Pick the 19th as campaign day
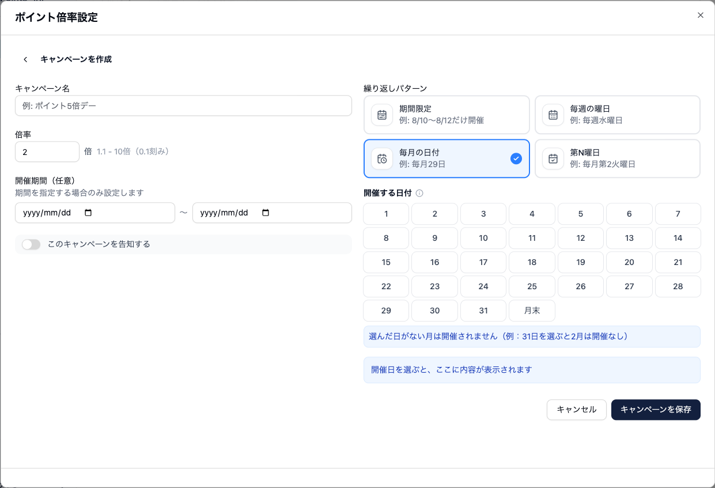The height and width of the screenshot is (488, 715). (x=581, y=262)
